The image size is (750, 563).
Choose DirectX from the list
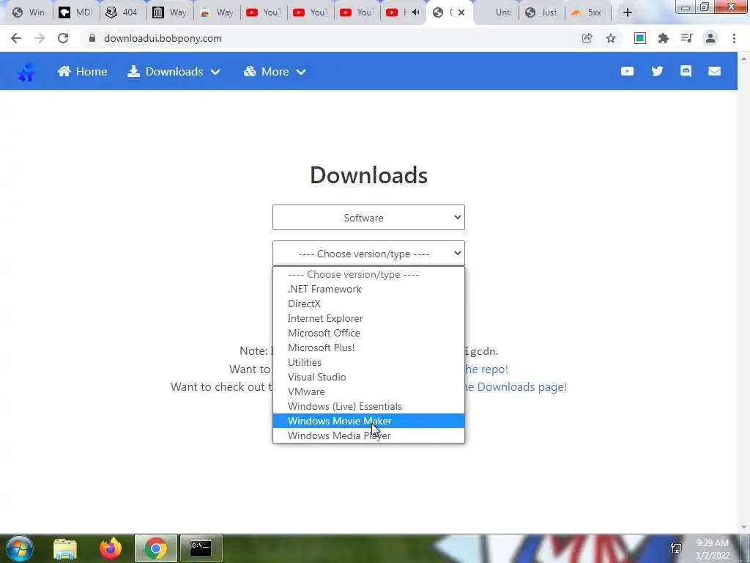point(368,303)
